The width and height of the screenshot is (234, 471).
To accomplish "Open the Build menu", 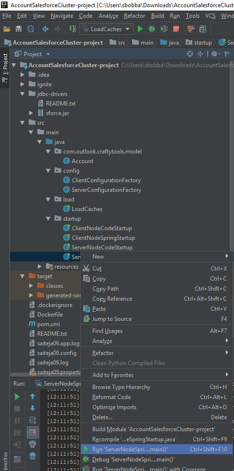I will point(157,16).
